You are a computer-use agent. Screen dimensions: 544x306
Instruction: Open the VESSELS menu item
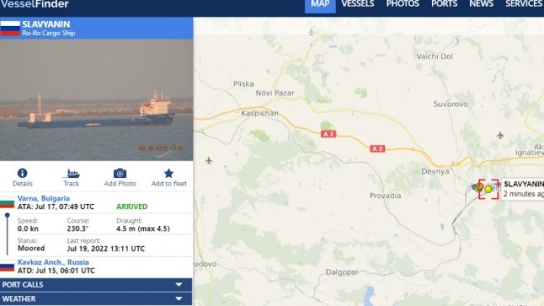[x=357, y=4]
